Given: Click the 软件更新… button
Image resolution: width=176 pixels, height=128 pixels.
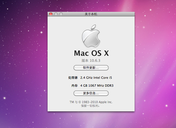Looking at the screenshot, I should pos(91,68).
